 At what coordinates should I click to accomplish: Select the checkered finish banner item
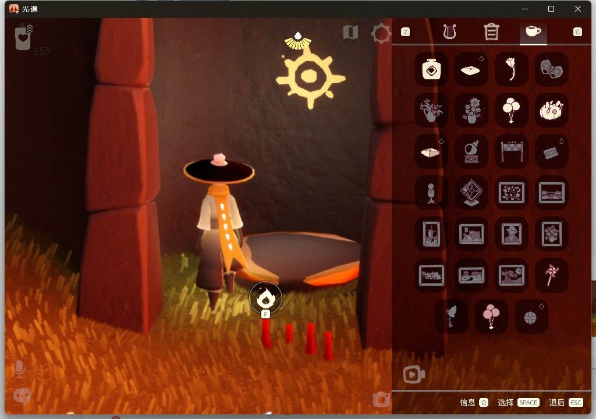(511, 151)
